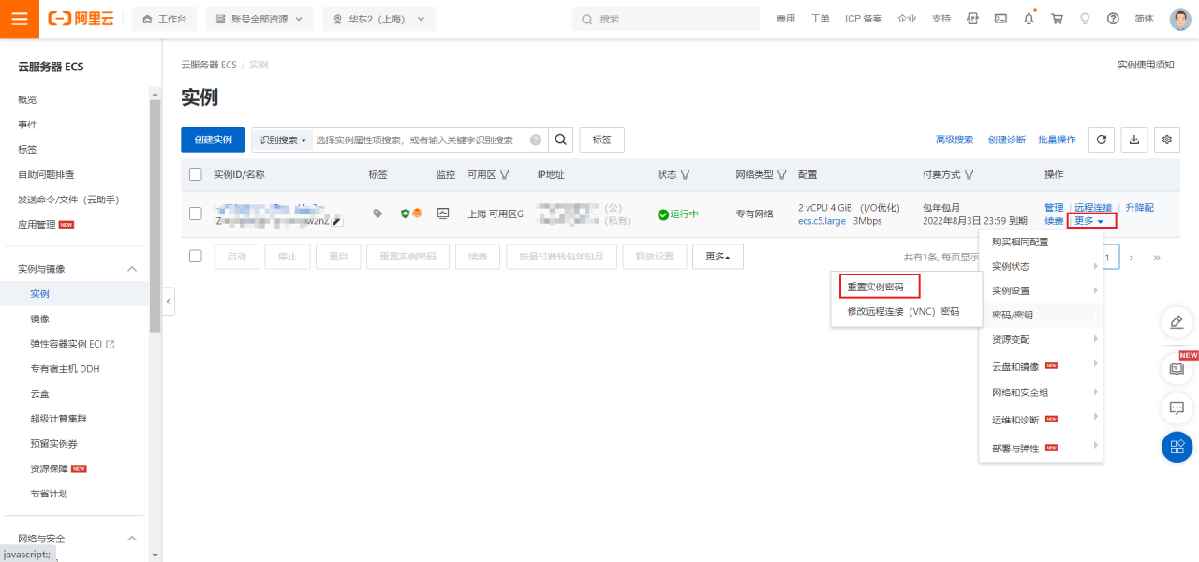Select 重置实例密码 from the context menu
The height and width of the screenshot is (562, 1199).
coord(879,285)
